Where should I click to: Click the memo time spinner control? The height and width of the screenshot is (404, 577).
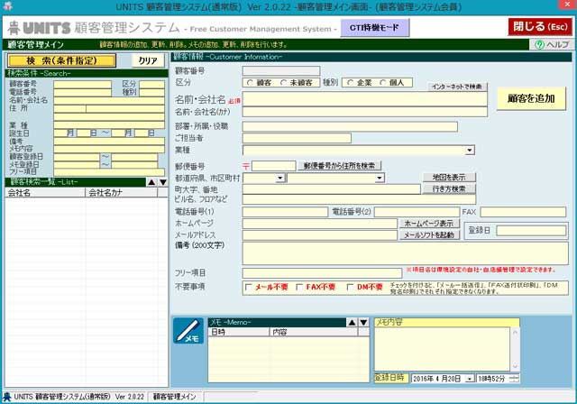pos(516,378)
